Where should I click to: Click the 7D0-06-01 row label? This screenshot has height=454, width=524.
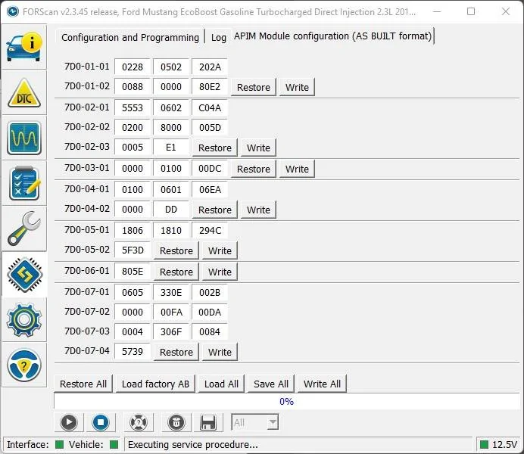point(87,270)
